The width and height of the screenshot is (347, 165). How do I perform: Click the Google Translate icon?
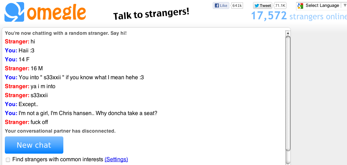300,6
